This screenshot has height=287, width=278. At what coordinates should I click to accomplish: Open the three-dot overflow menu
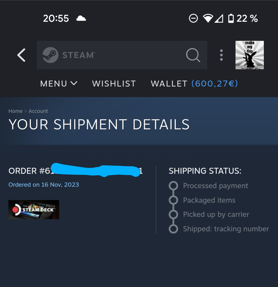coord(221,55)
